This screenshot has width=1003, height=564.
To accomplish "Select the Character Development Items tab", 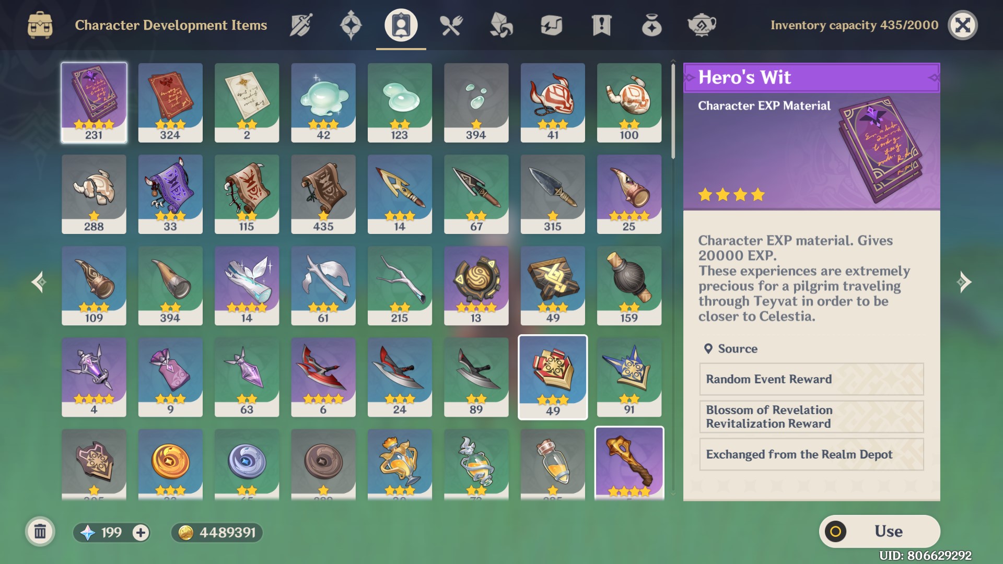I will (401, 25).
